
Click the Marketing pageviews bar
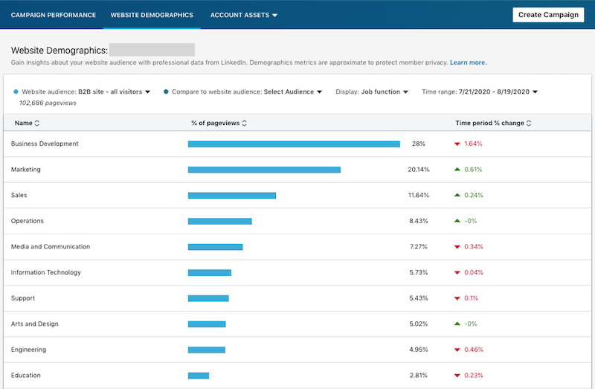[264, 170]
